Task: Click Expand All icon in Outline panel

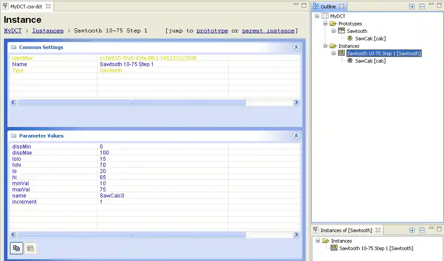Action: [412, 7]
